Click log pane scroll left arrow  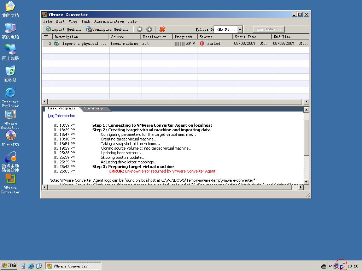tap(45, 187)
